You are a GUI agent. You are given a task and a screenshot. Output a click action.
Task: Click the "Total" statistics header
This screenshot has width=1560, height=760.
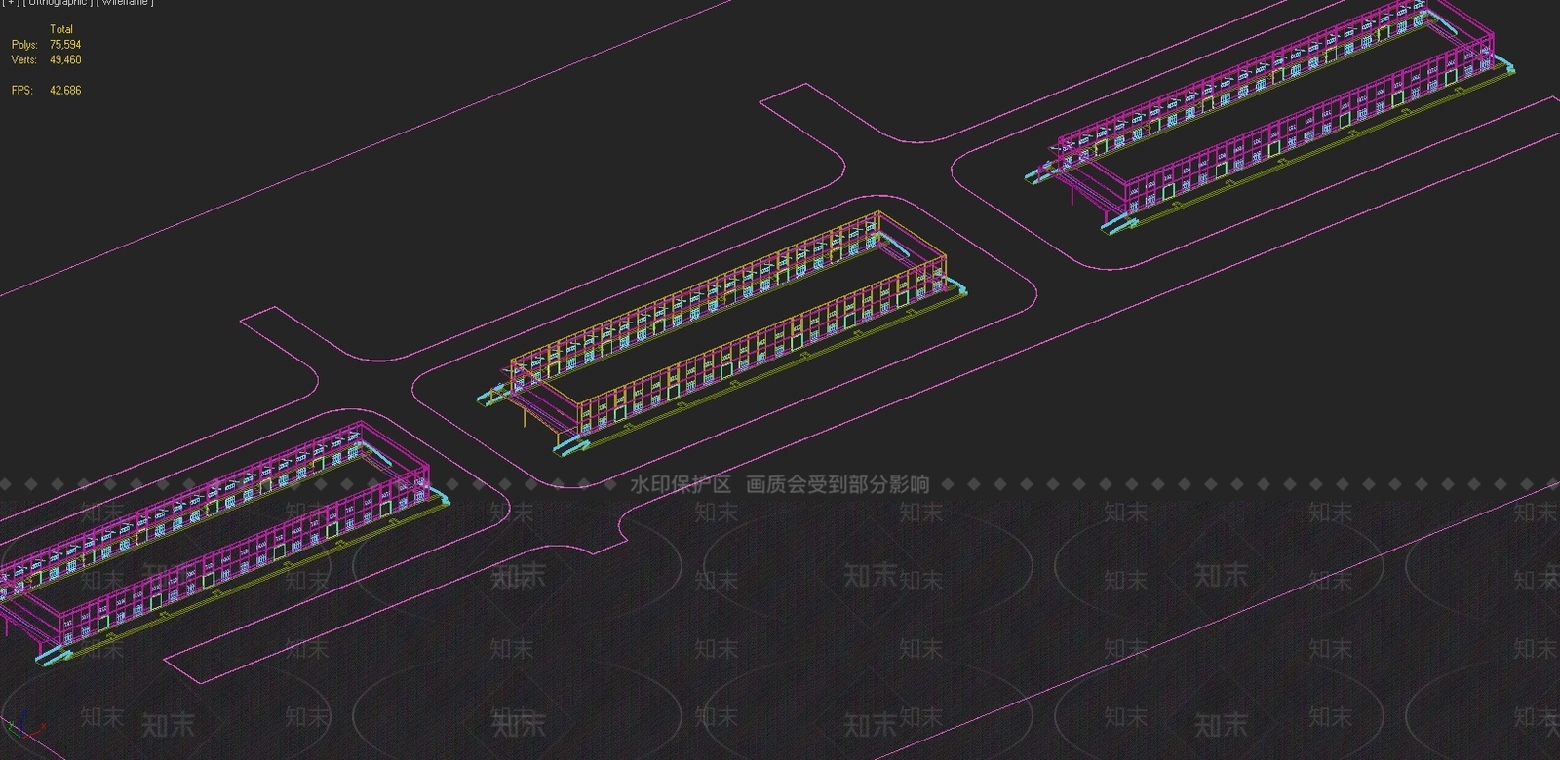61,29
